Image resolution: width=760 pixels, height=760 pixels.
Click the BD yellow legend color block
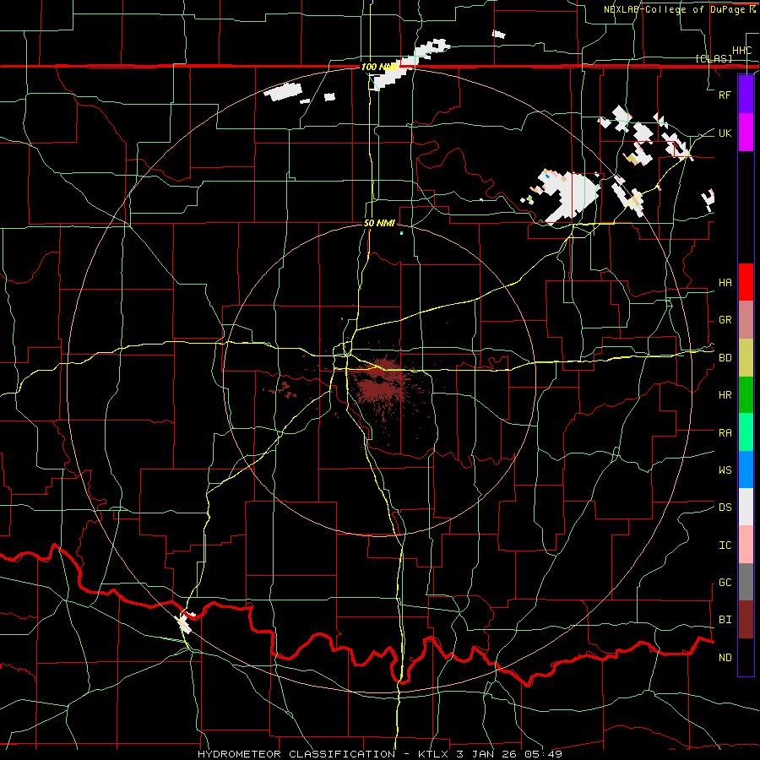[746, 358]
